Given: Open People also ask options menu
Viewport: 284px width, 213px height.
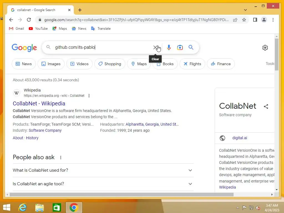Looking at the screenshot, I should tap(61, 158).
